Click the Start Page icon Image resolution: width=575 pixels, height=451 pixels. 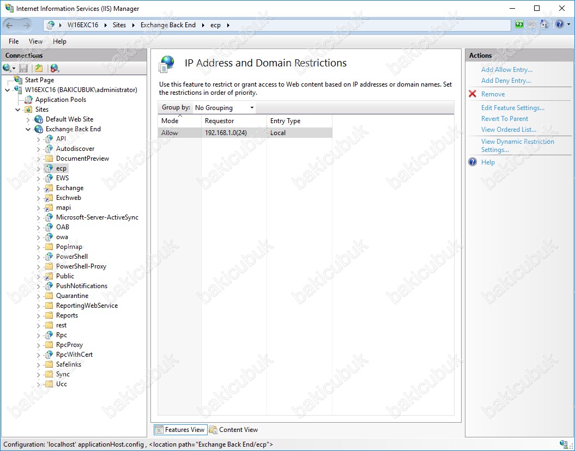click(19, 80)
